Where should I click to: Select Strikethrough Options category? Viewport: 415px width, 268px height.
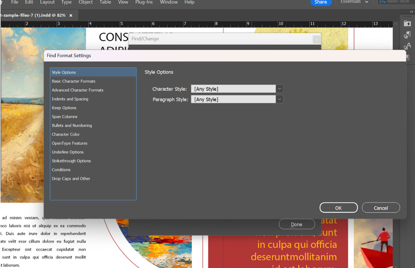[93, 161]
